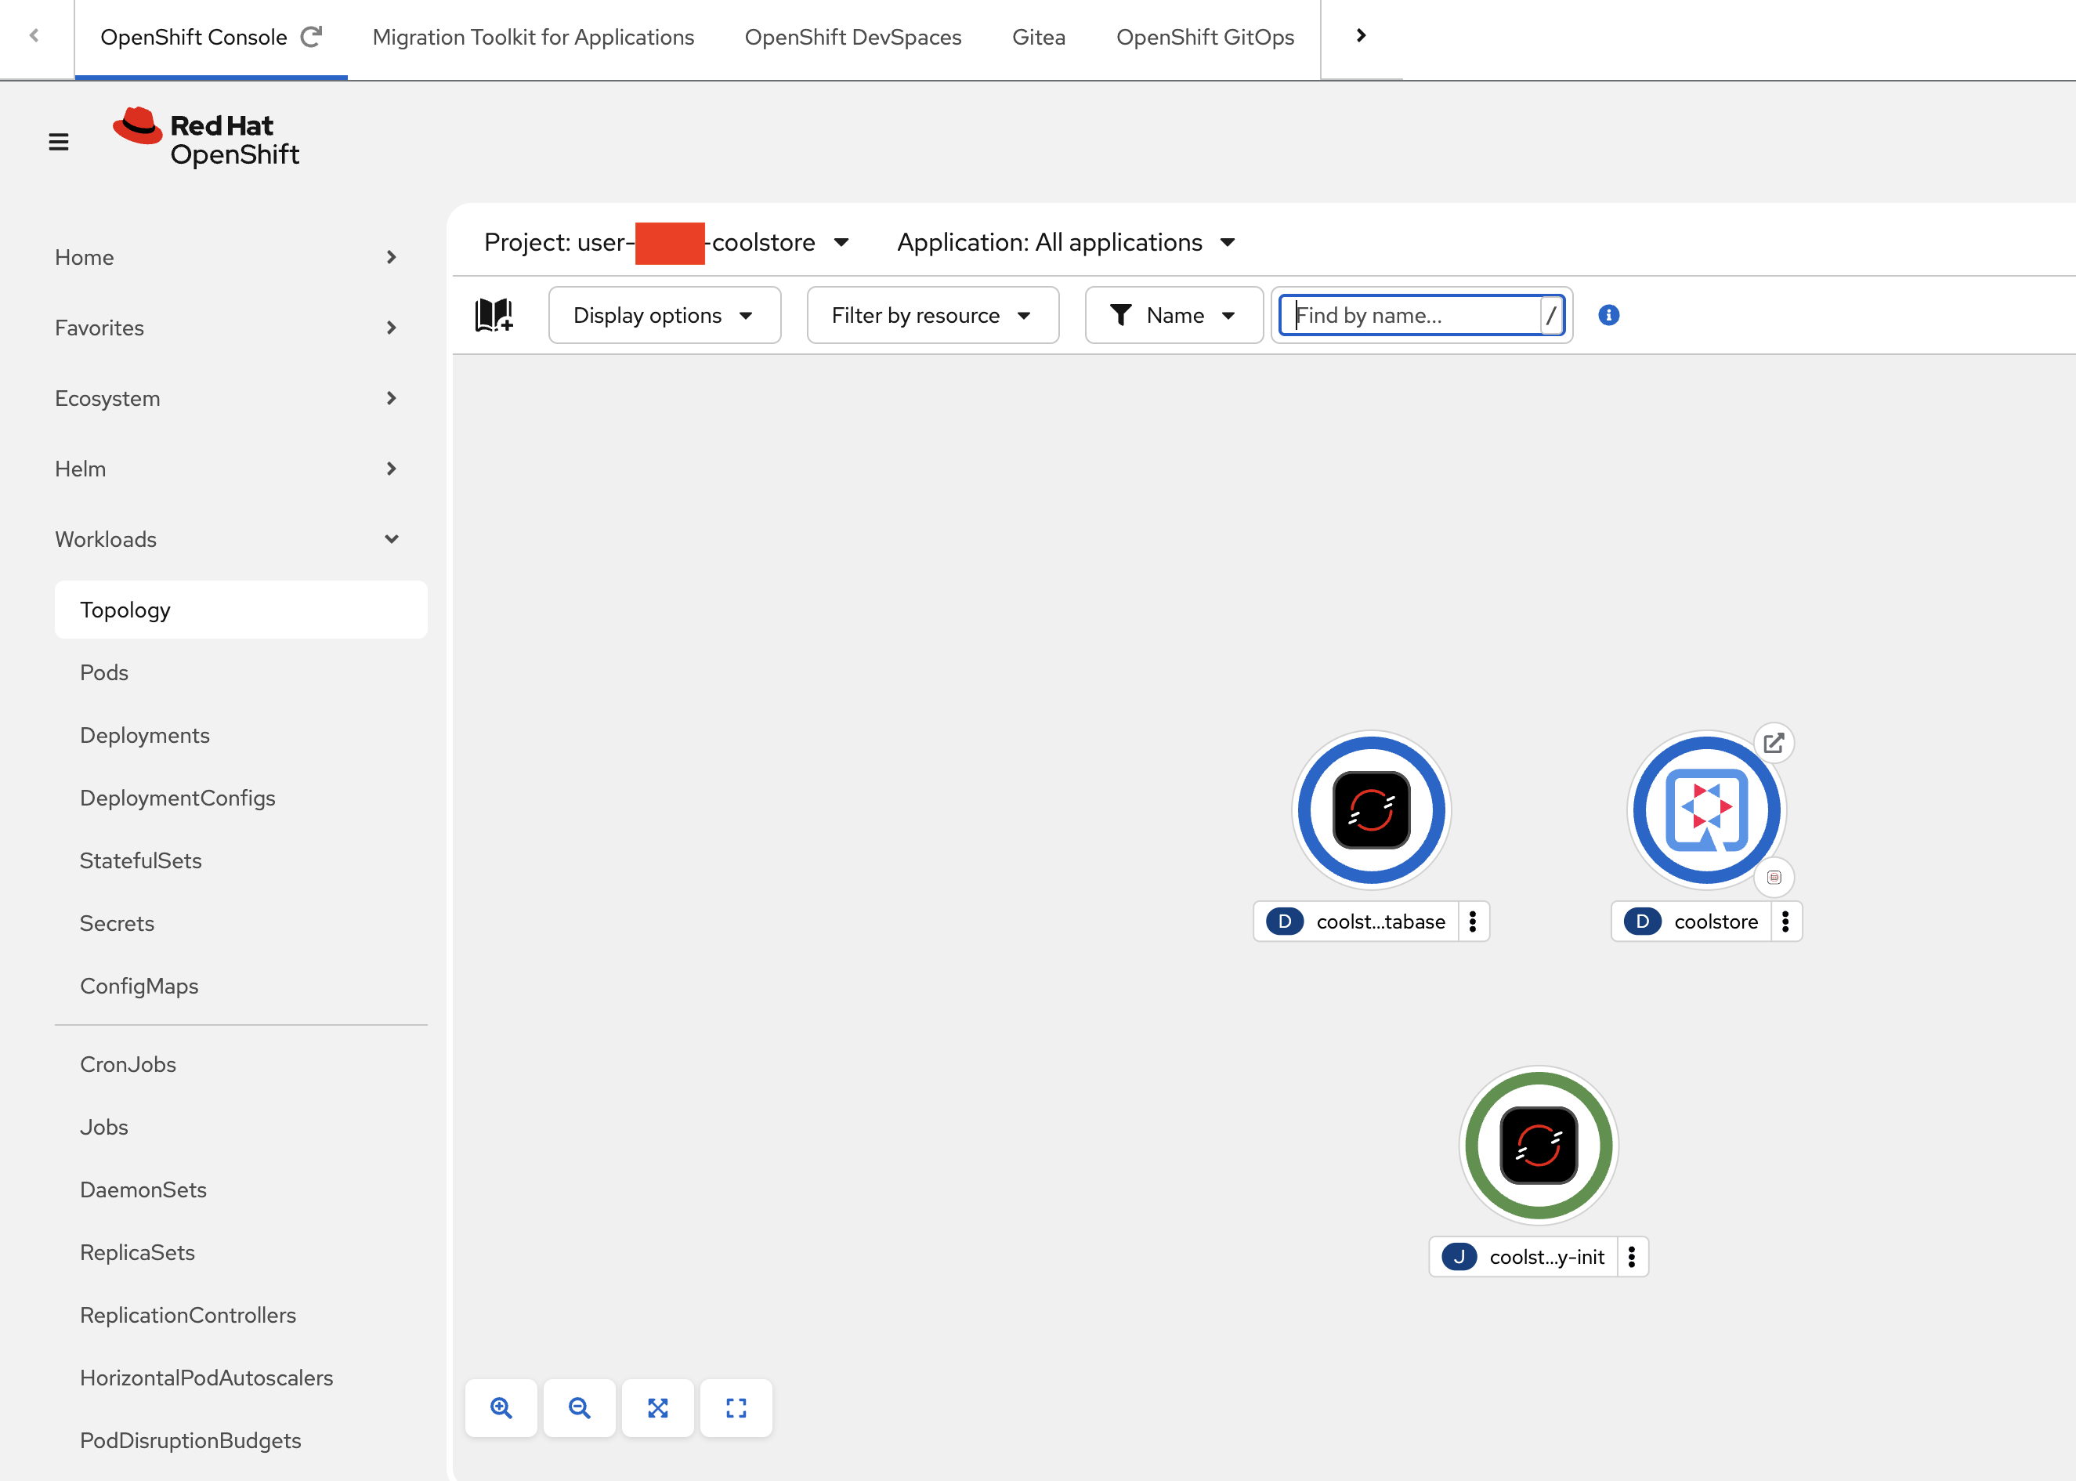Click the zoom in magnifier button
The height and width of the screenshot is (1481, 2076).
pos(501,1408)
